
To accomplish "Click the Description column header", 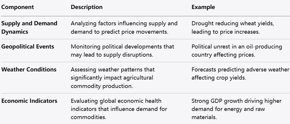I will pyautogui.click(x=87, y=7).
